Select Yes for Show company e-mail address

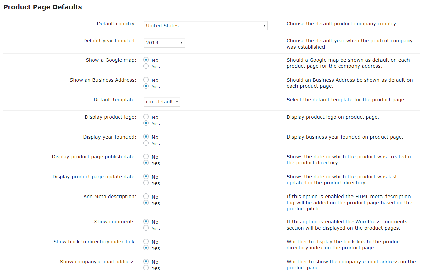click(146, 268)
